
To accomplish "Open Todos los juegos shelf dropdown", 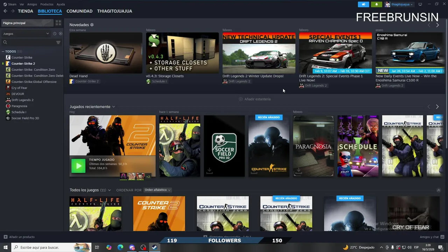I will pos(110,190).
